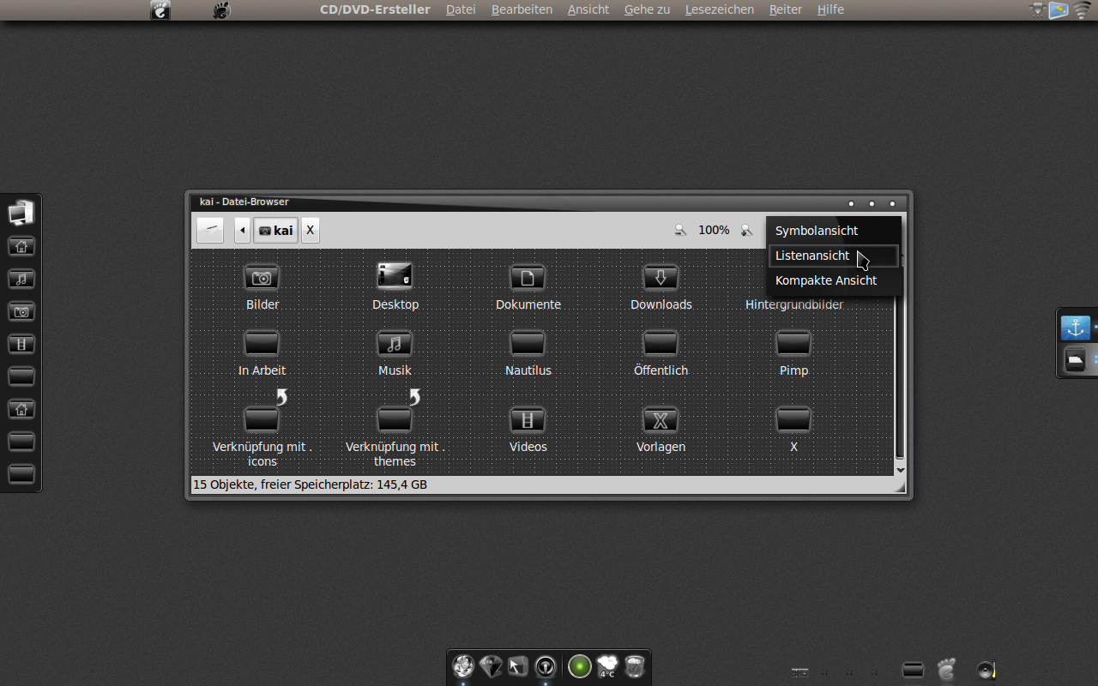Click the speaker volume icon bottom right
1098x686 pixels.
[986, 670]
